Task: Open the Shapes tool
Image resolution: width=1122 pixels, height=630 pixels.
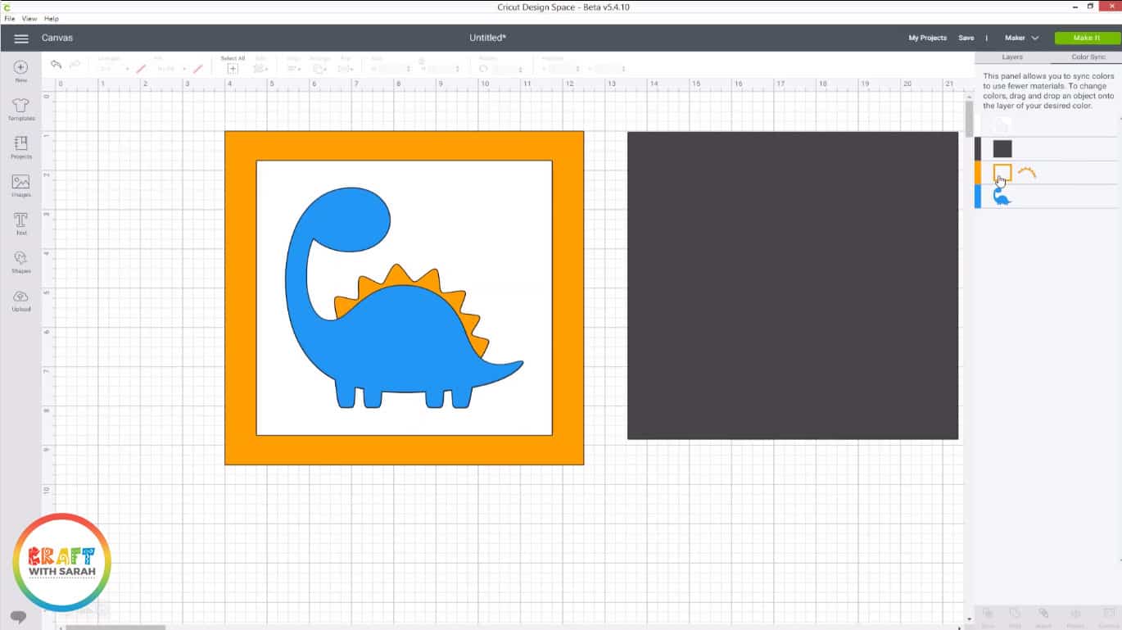Action: tap(21, 262)
